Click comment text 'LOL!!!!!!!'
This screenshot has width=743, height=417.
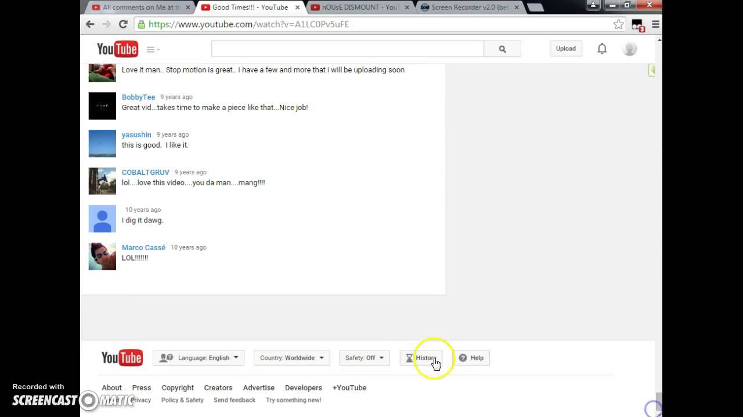[135, 258]
